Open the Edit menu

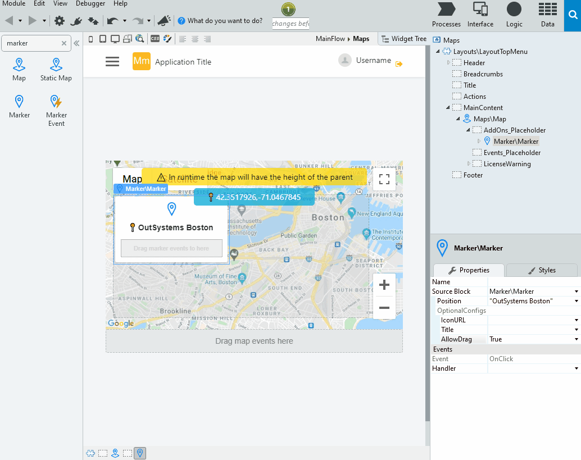pos(39,4)
